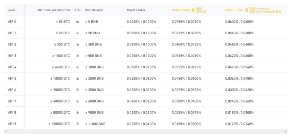Select the VIP 0 level row
Screen dimensions: 294x138
click(146, 22)
